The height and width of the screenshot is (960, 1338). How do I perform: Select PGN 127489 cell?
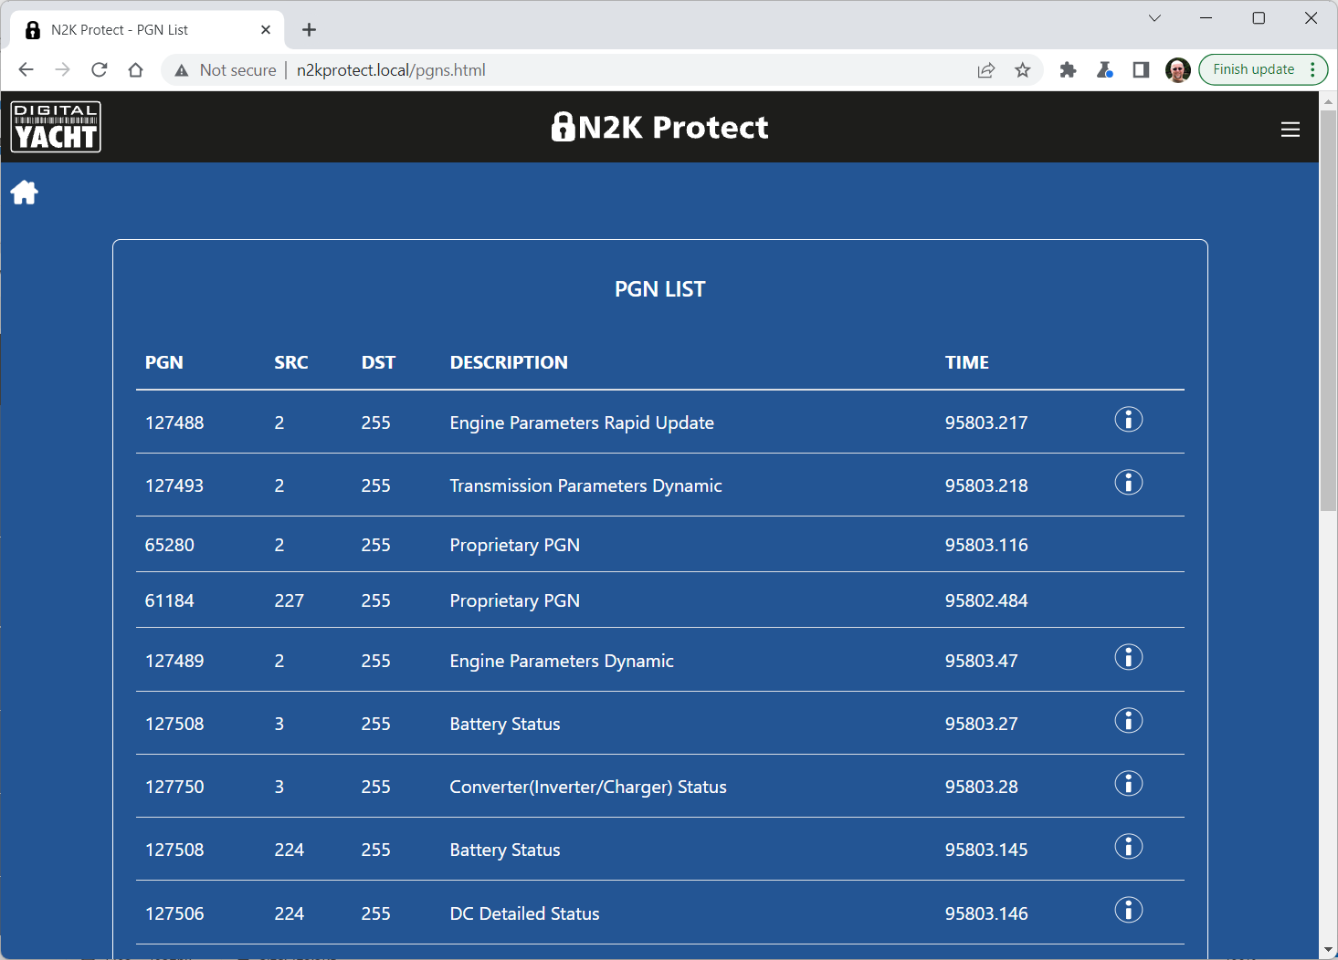[174, 661]
